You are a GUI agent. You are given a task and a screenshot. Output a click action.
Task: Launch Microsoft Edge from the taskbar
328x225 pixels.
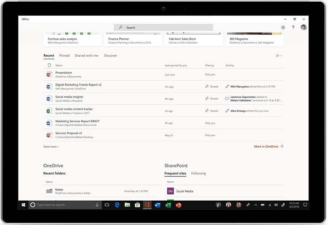(x=117, y=205)
